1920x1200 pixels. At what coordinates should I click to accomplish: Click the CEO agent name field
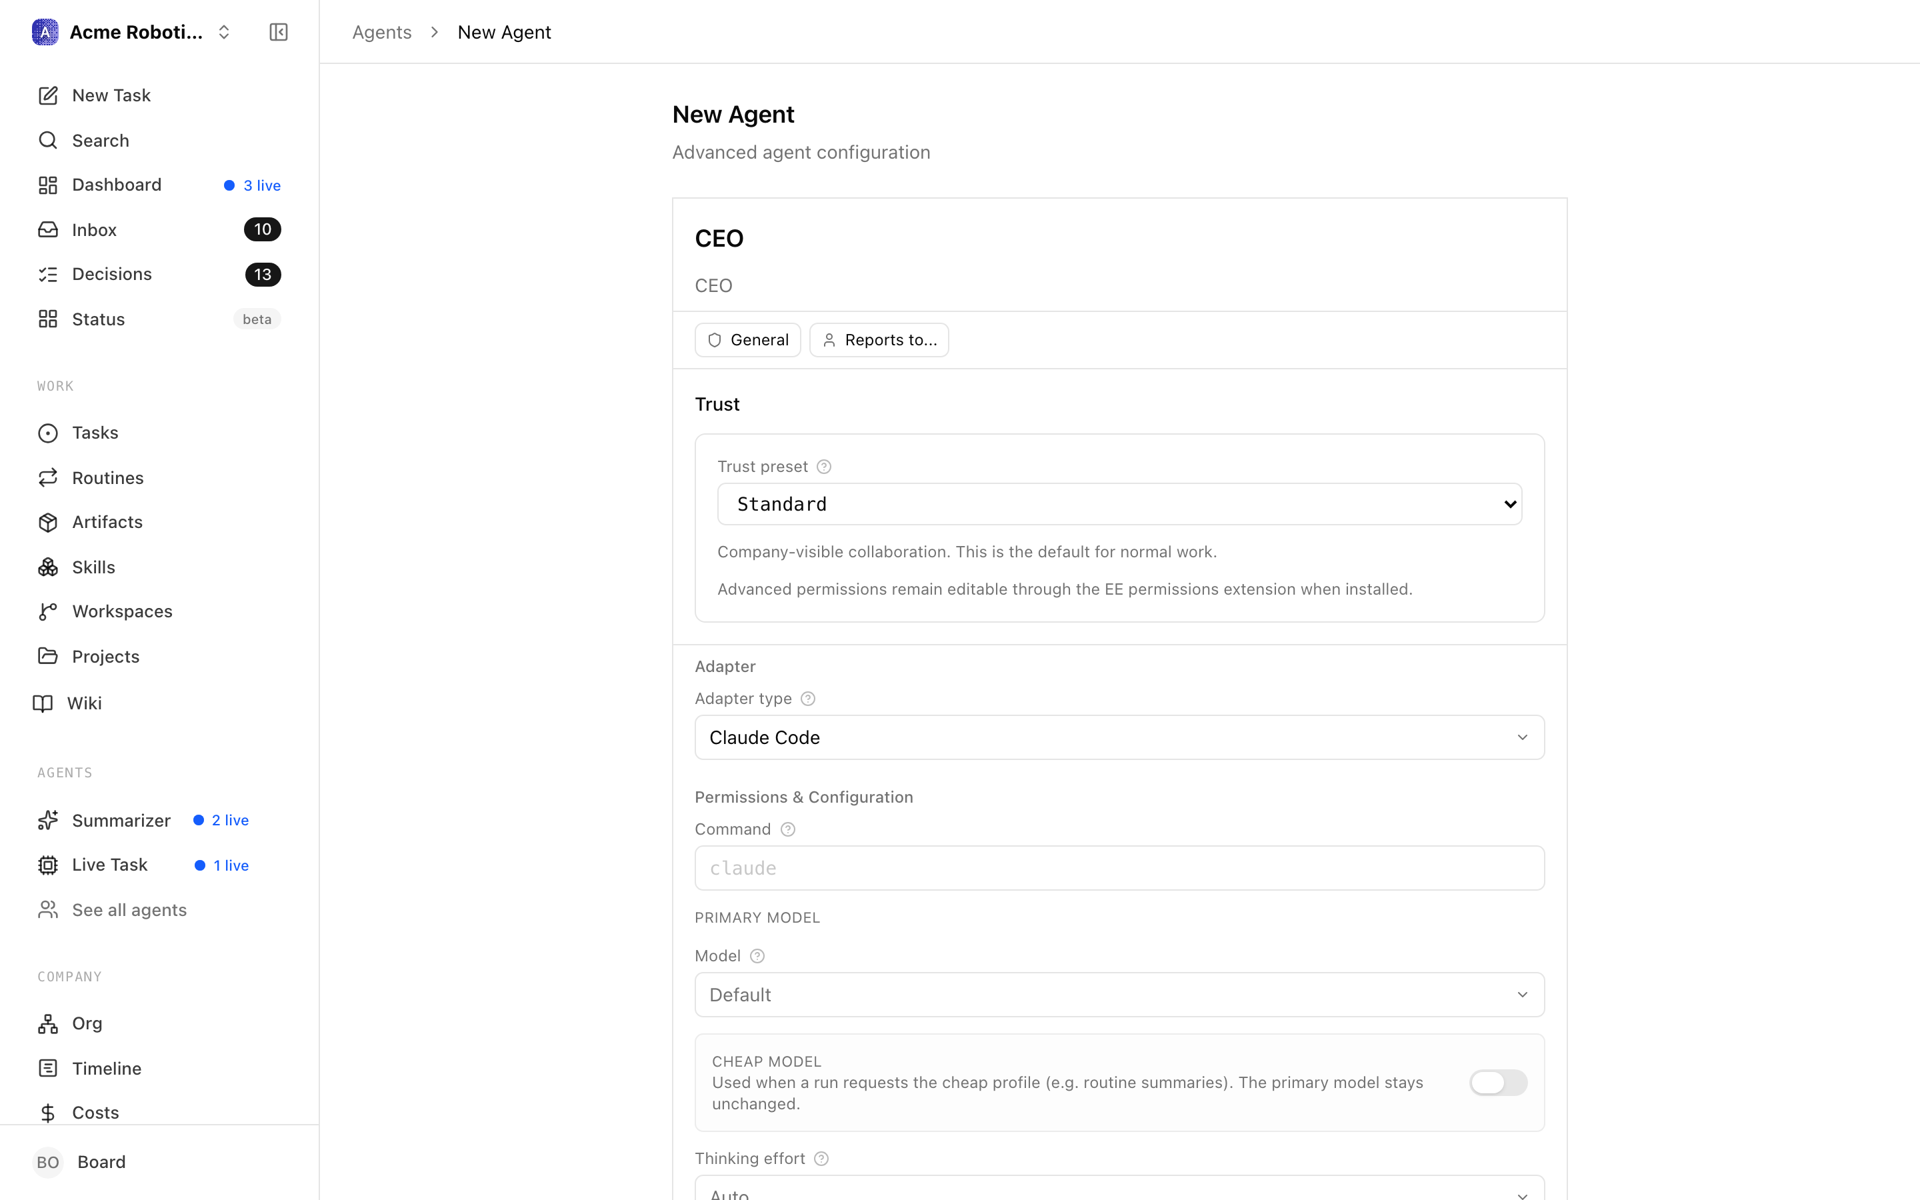[x=1119, y=238]
